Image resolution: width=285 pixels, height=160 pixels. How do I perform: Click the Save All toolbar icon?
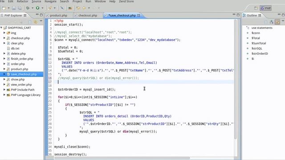pos(20,8)
